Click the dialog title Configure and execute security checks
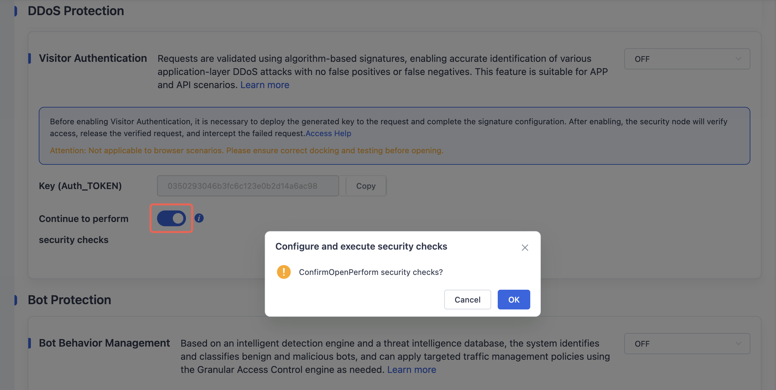The image size is (776, 390). tap(361, 246)
